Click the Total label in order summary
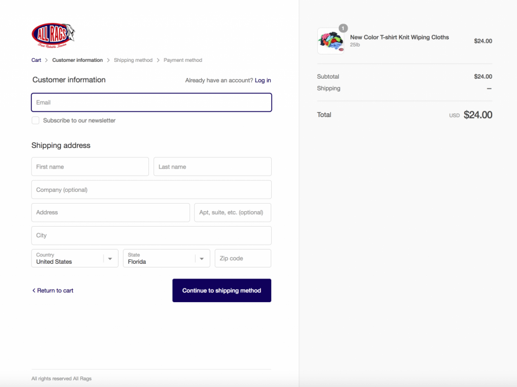 pyautogui.click(x=324, y=115)
